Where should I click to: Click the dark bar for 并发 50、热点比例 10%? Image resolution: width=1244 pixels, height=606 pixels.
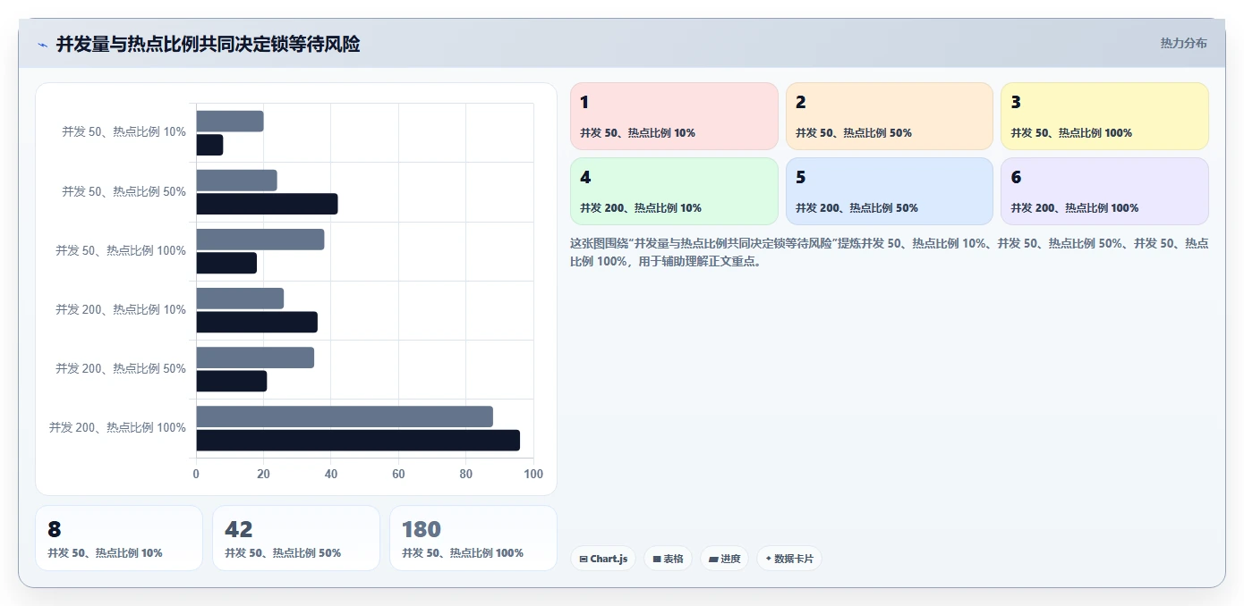(209, 145)
